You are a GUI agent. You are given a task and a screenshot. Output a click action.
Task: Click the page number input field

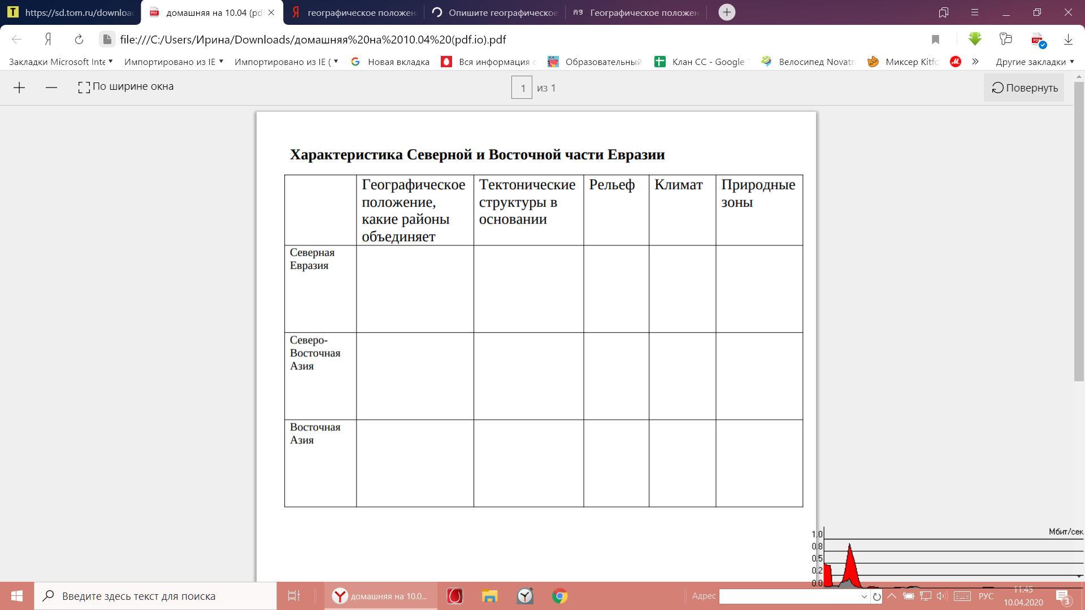point(522,88)
